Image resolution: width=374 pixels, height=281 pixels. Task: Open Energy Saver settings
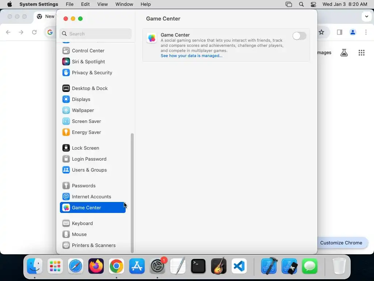click(x=93, y=132)
